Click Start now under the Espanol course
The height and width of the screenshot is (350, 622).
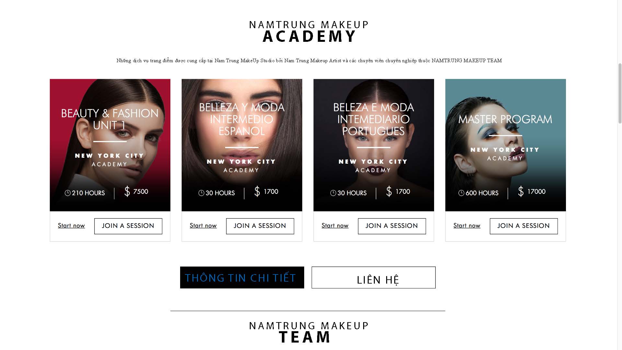click(203, 226)
